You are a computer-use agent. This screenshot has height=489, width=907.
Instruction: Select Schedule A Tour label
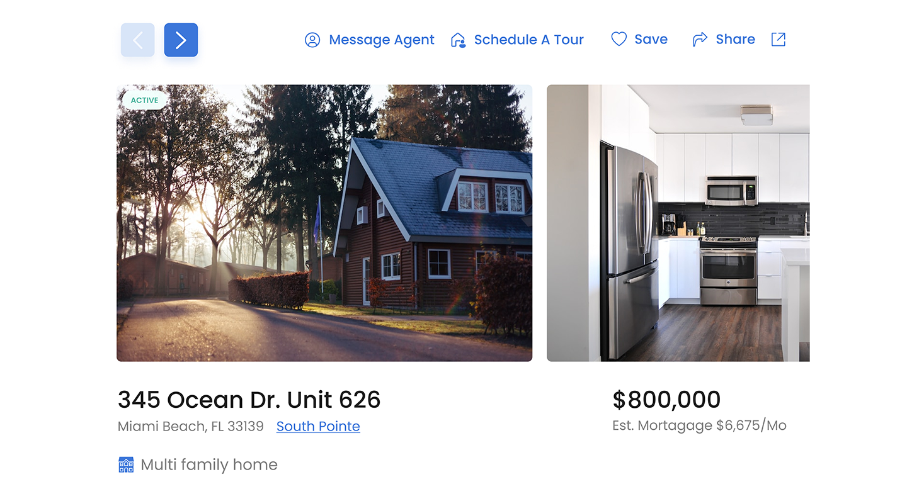(529, 40)
